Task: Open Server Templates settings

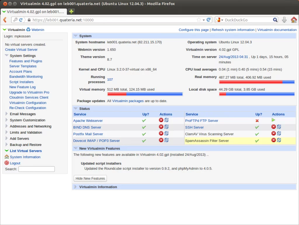Action: tap(23, 66)
